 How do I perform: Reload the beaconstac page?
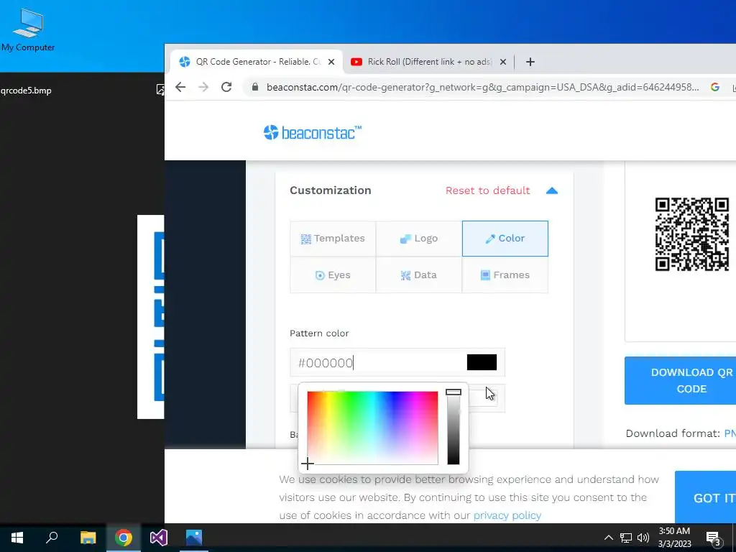point(226,87)
